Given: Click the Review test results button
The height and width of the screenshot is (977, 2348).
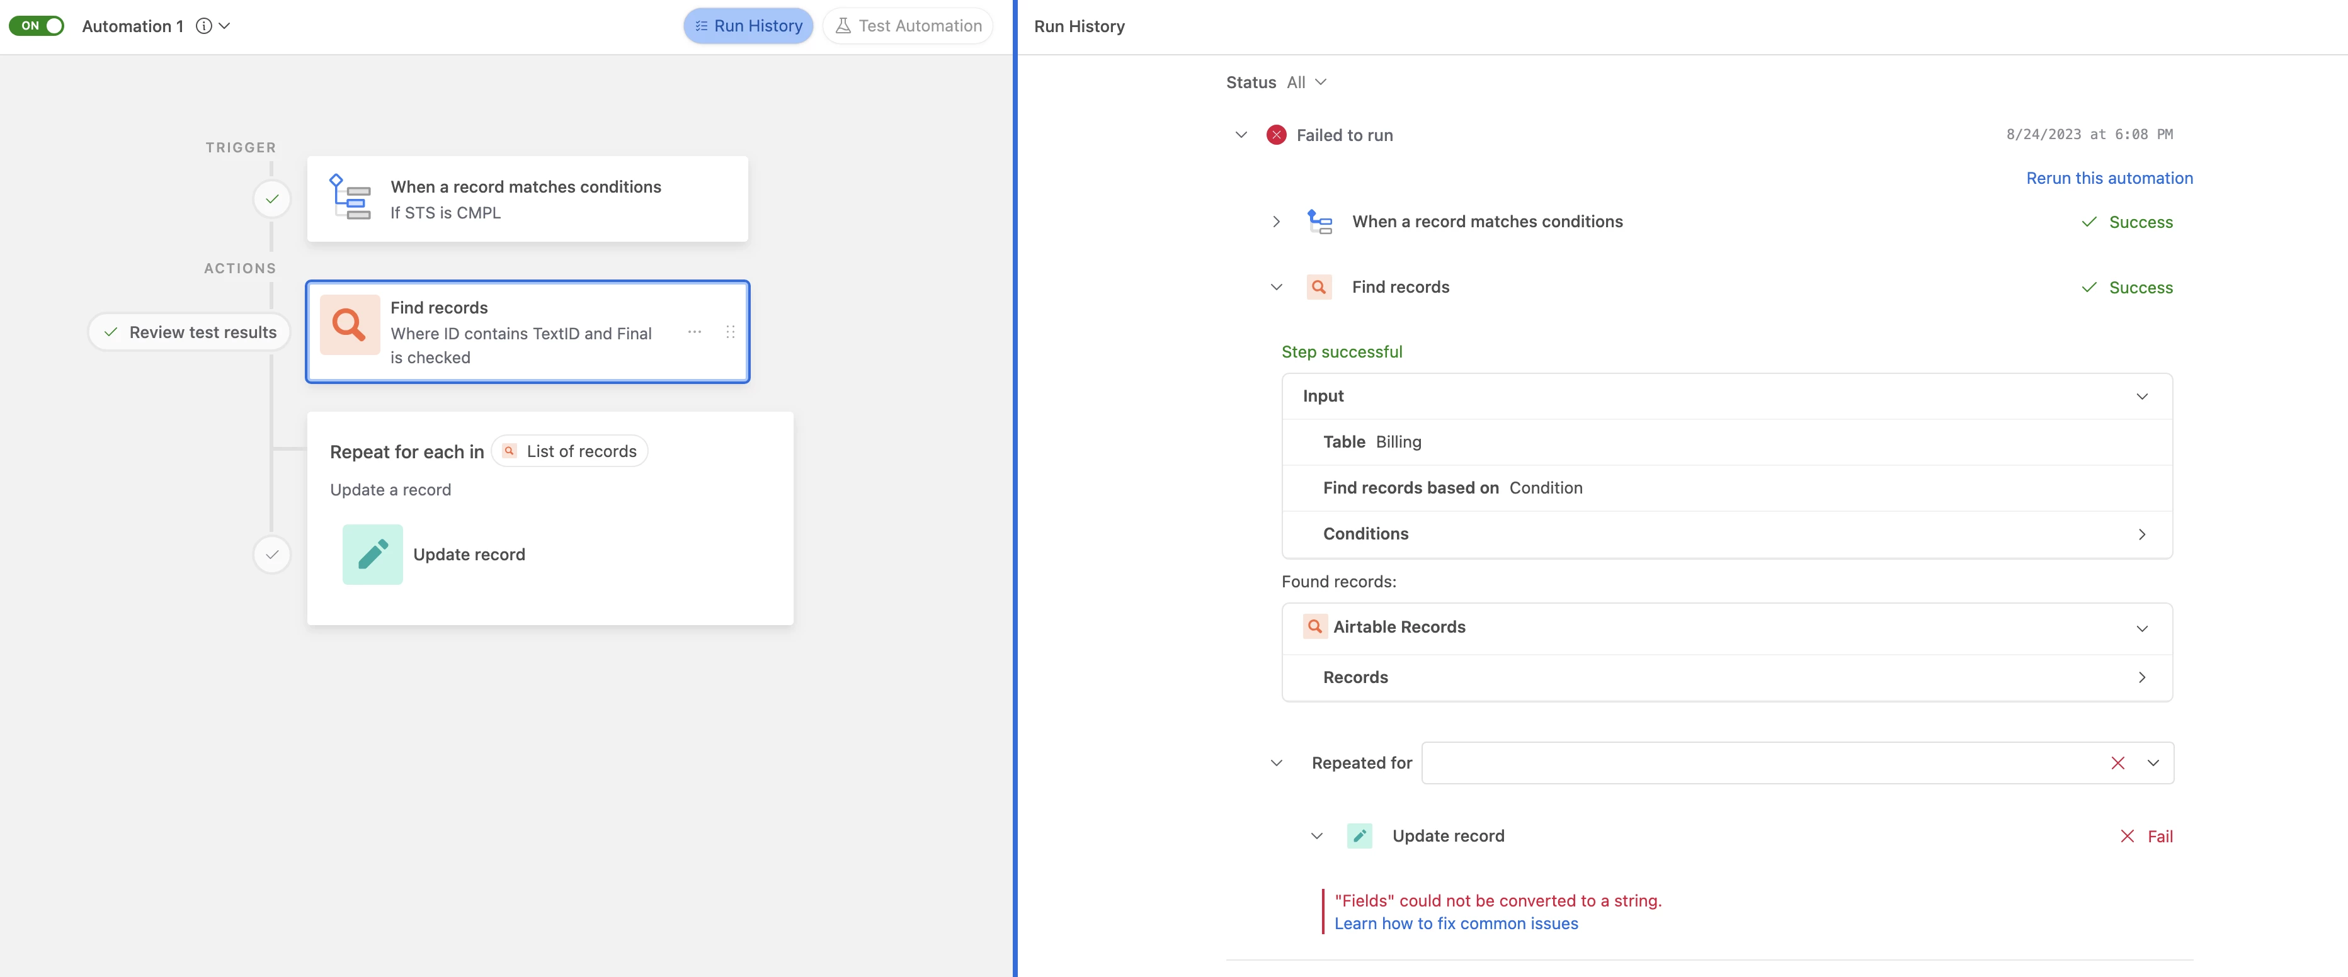Looking at the screenshot, I should [190, 332].
